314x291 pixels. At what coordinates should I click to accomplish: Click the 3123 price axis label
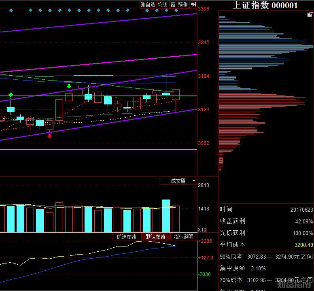204,110
